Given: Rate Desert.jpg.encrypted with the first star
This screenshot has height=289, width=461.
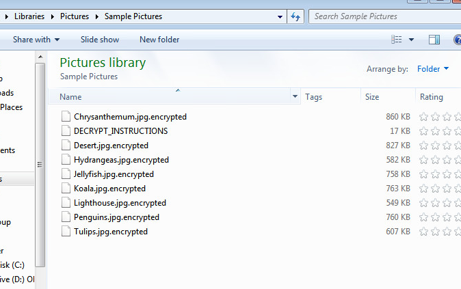Looking at the screenshot, I should [423, 146].
